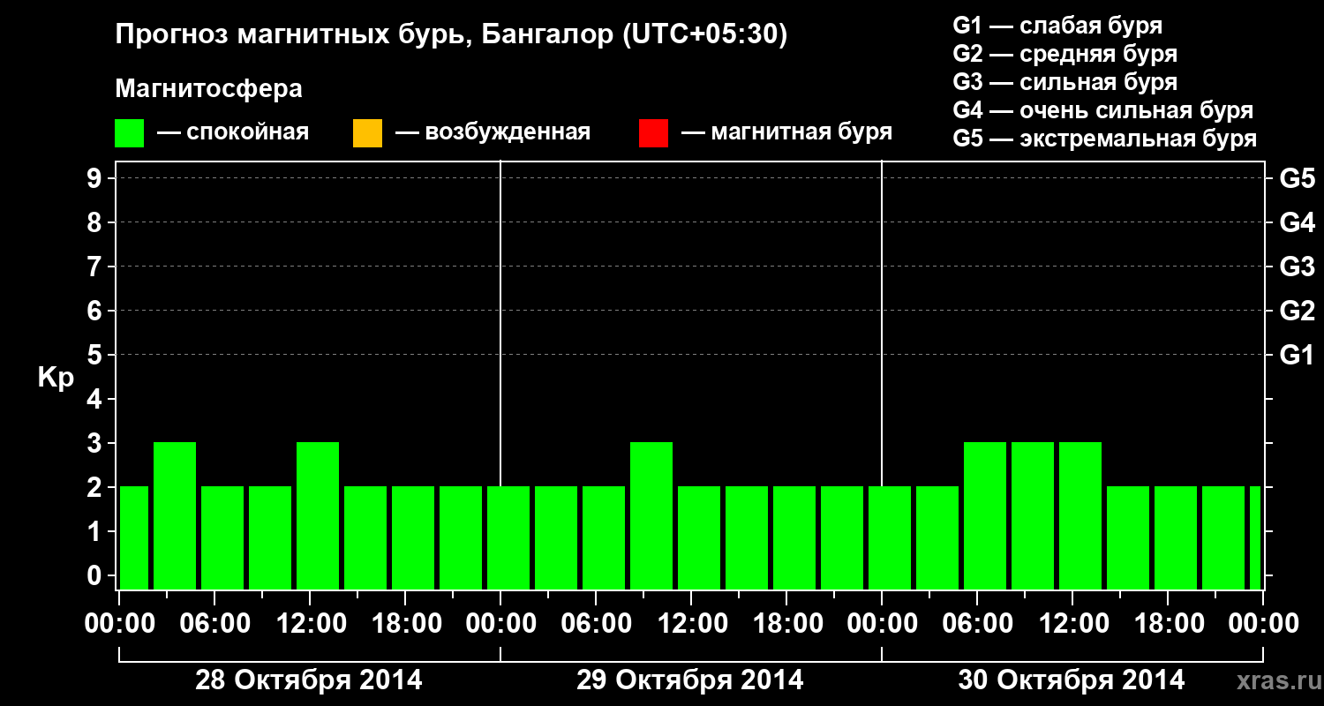Click the first '00:00' label at the chart start

119,623
